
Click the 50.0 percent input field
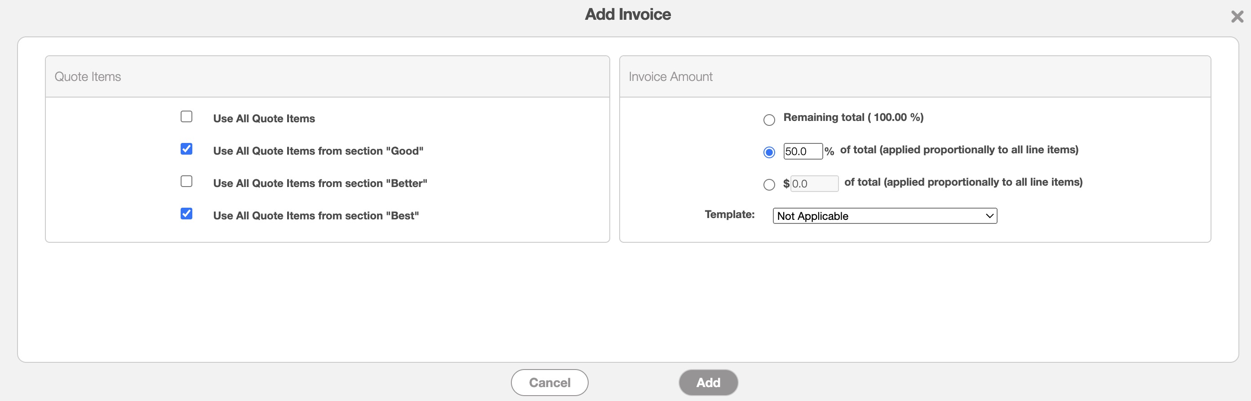pyautogui.click(x=802, y=151)
